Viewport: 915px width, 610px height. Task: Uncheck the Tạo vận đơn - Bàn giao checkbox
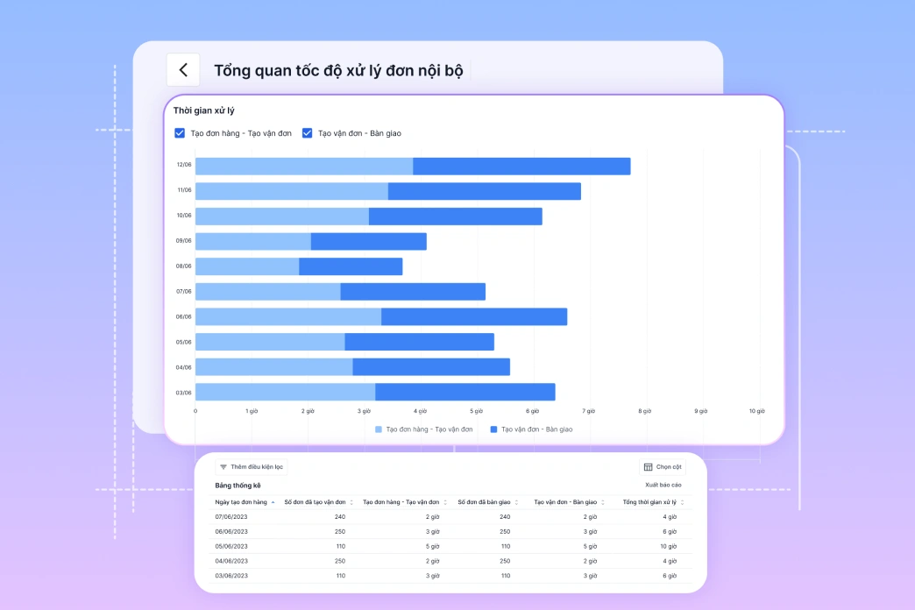pyautogui.click(x=308, y=133)
